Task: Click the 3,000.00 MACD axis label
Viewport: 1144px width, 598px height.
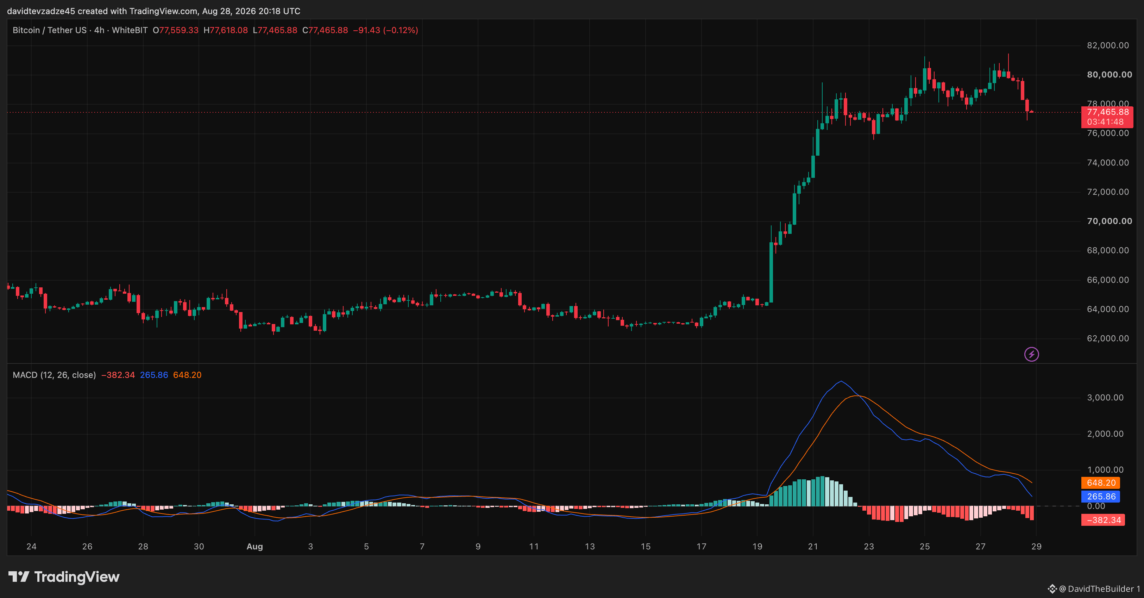Action: (x=1105, y=398)
